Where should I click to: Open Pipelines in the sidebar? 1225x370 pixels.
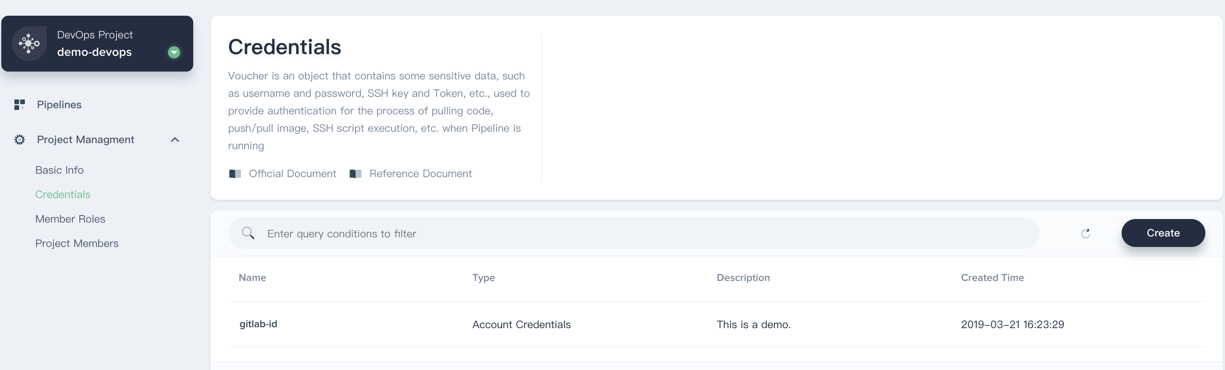point(59,105)
